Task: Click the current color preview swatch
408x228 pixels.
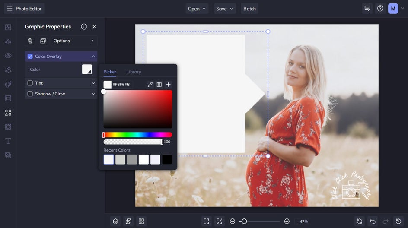Action: coord(108,85)
